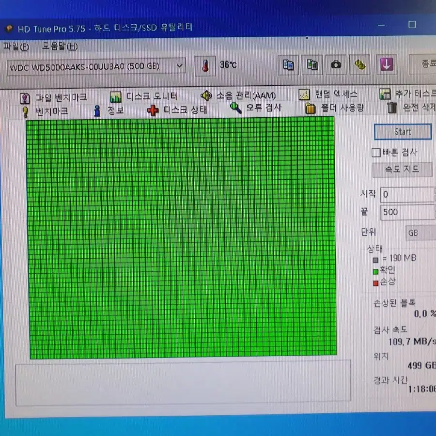Click the 시작 input field with 0
Image resolution: width=436 pixels, height=436 pixels.
[408, 194]
